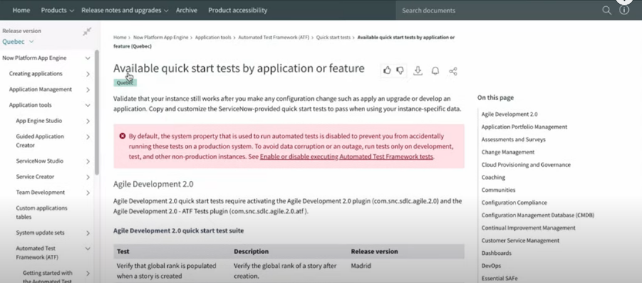This screenshot has width=642, height=283.
Task: Jump to DevOps section
Action: [x=491, y=266]
